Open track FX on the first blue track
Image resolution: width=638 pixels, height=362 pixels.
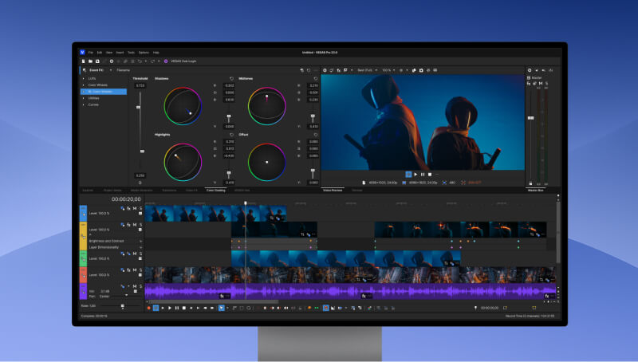(128, 208)
